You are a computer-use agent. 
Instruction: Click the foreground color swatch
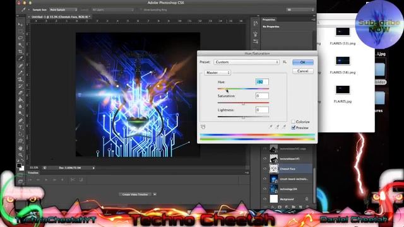(x=19, y=166)
